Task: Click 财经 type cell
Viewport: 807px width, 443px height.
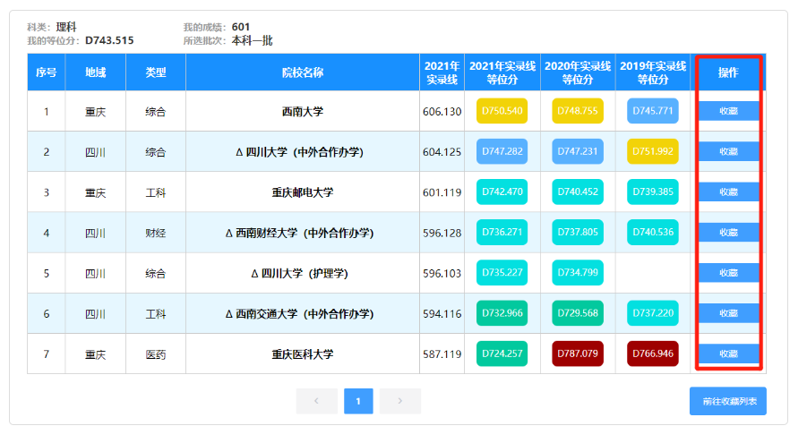Action: tap(156, 233)
